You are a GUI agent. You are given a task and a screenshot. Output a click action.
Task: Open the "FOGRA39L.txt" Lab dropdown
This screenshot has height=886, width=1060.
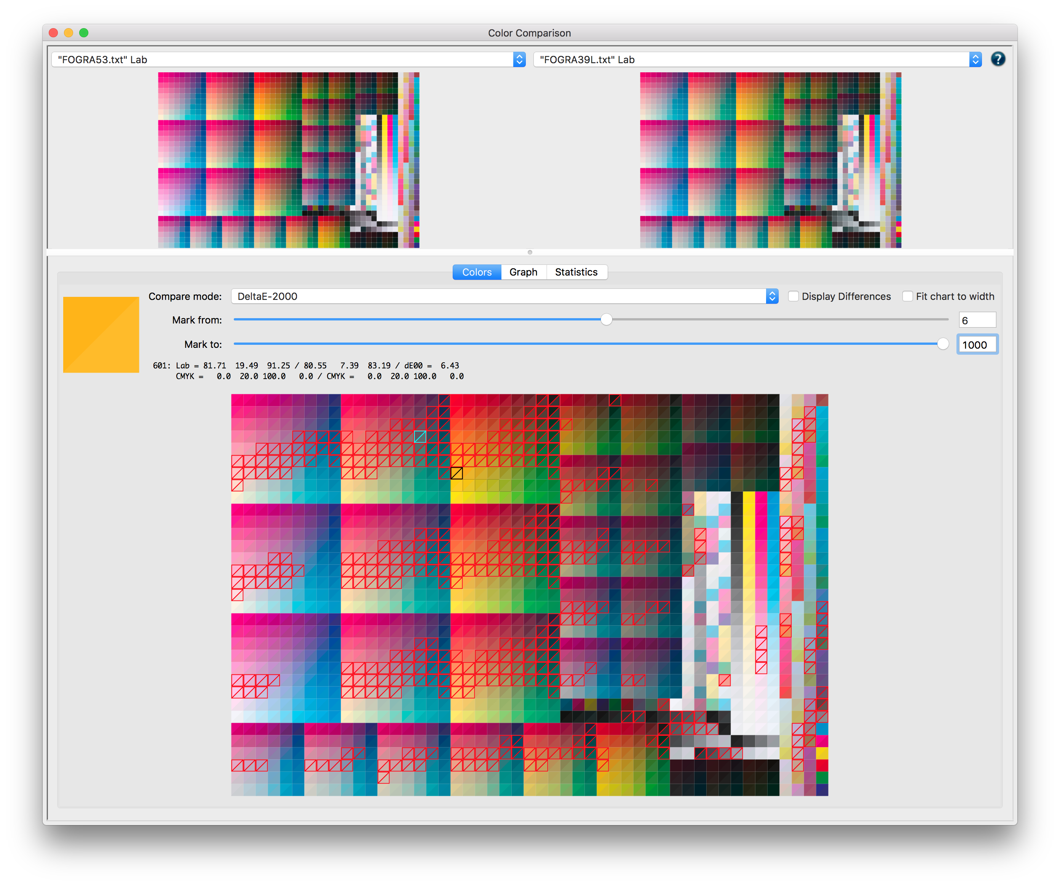(x=757, y=59)
